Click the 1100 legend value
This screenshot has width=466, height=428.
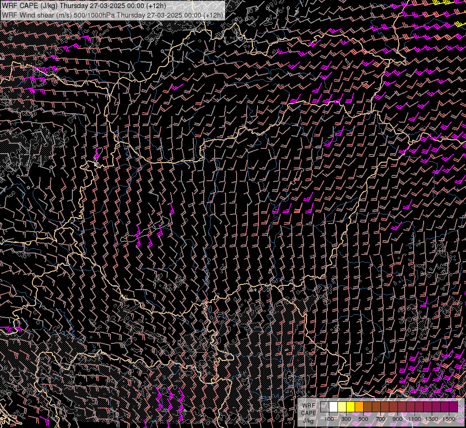(414, 419)
